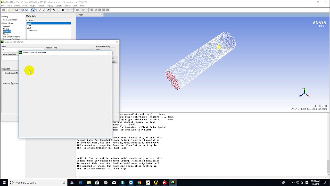Open window layout dropdown arrow

(x=65, y=10)
